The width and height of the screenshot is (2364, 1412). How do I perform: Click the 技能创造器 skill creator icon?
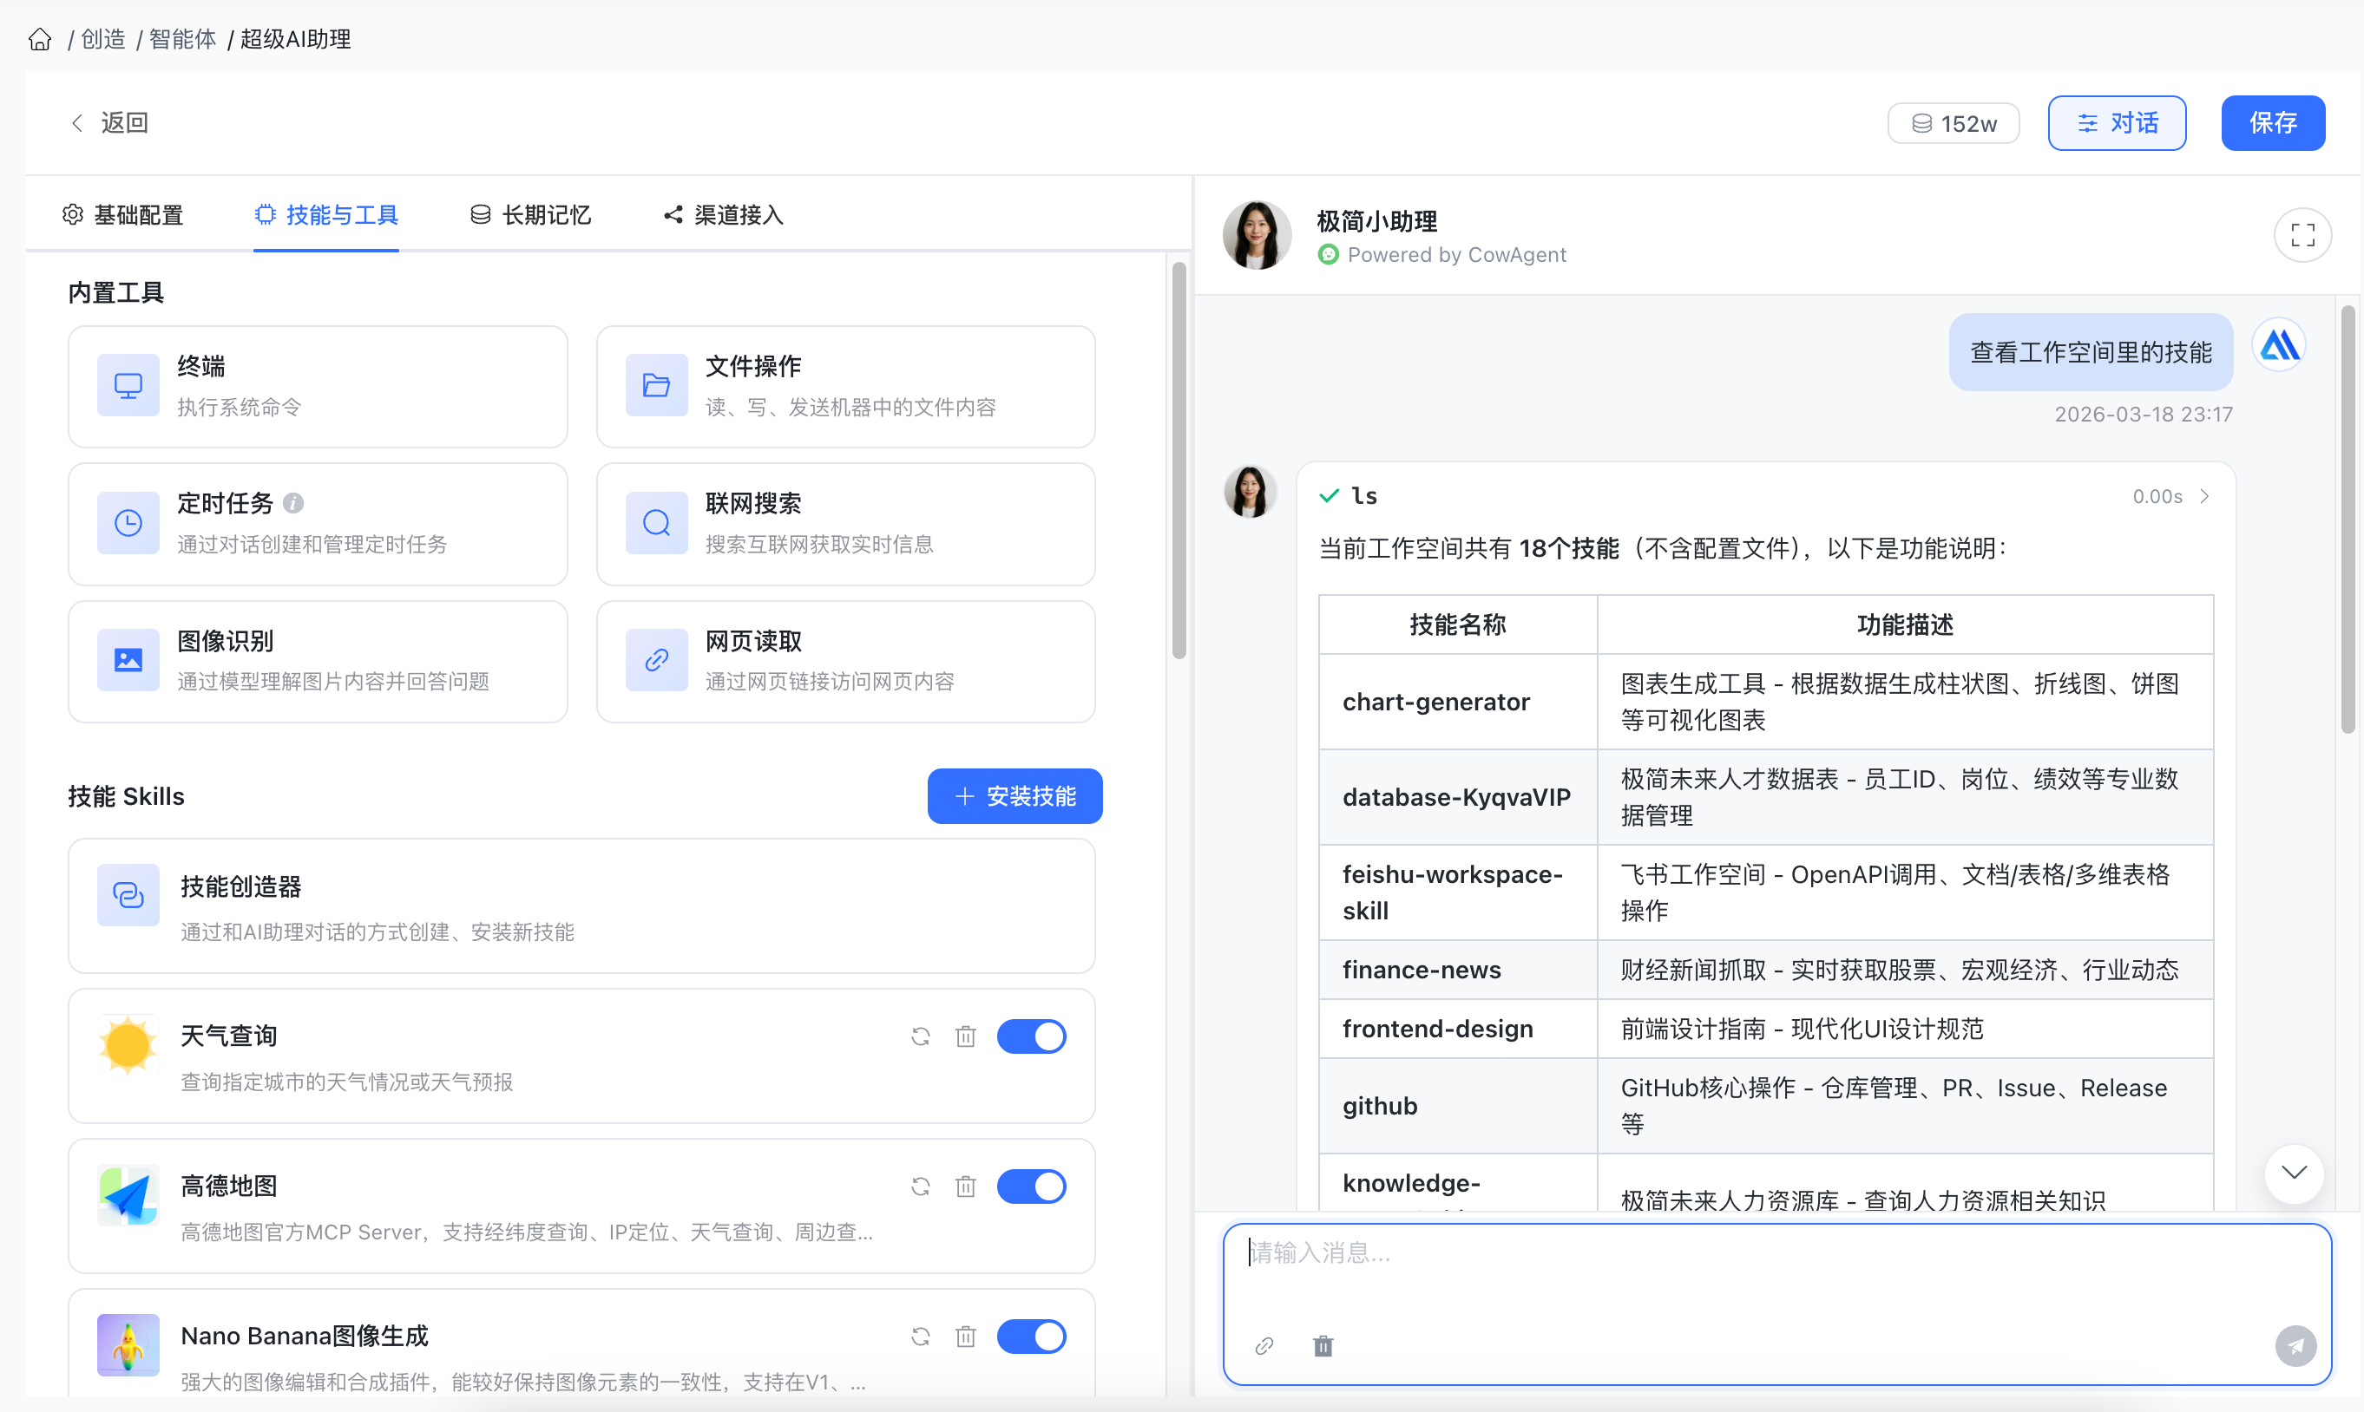tap(128, 894)
